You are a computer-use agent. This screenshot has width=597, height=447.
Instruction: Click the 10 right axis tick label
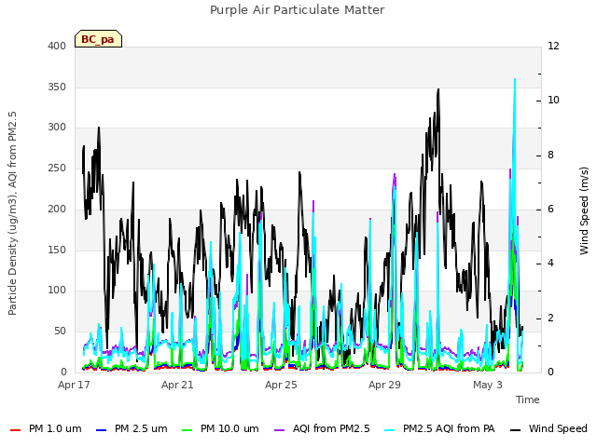point(553,101)
